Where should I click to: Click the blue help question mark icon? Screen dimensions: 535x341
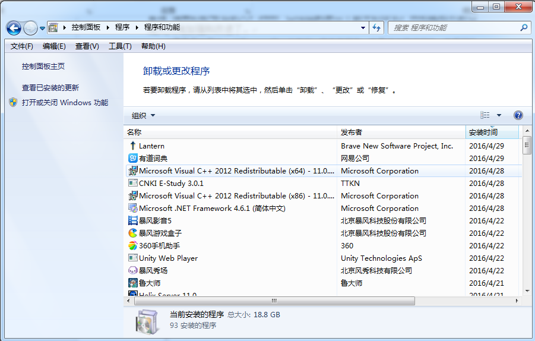(x=518, y=115)
